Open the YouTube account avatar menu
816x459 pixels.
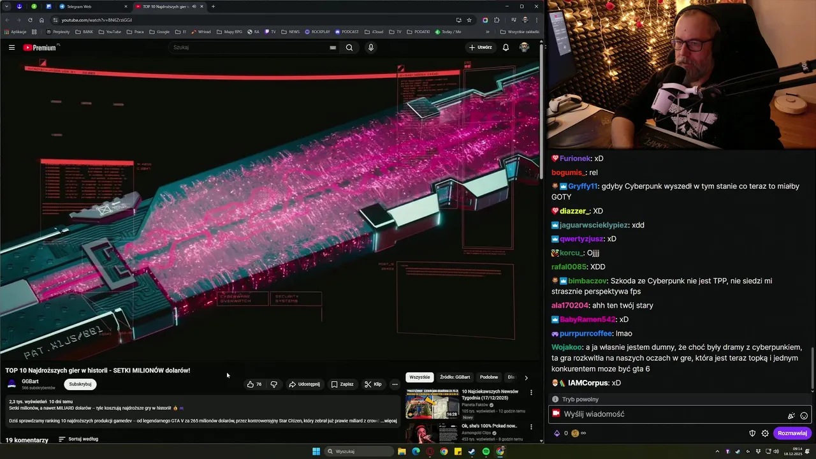tap(524, 47)
